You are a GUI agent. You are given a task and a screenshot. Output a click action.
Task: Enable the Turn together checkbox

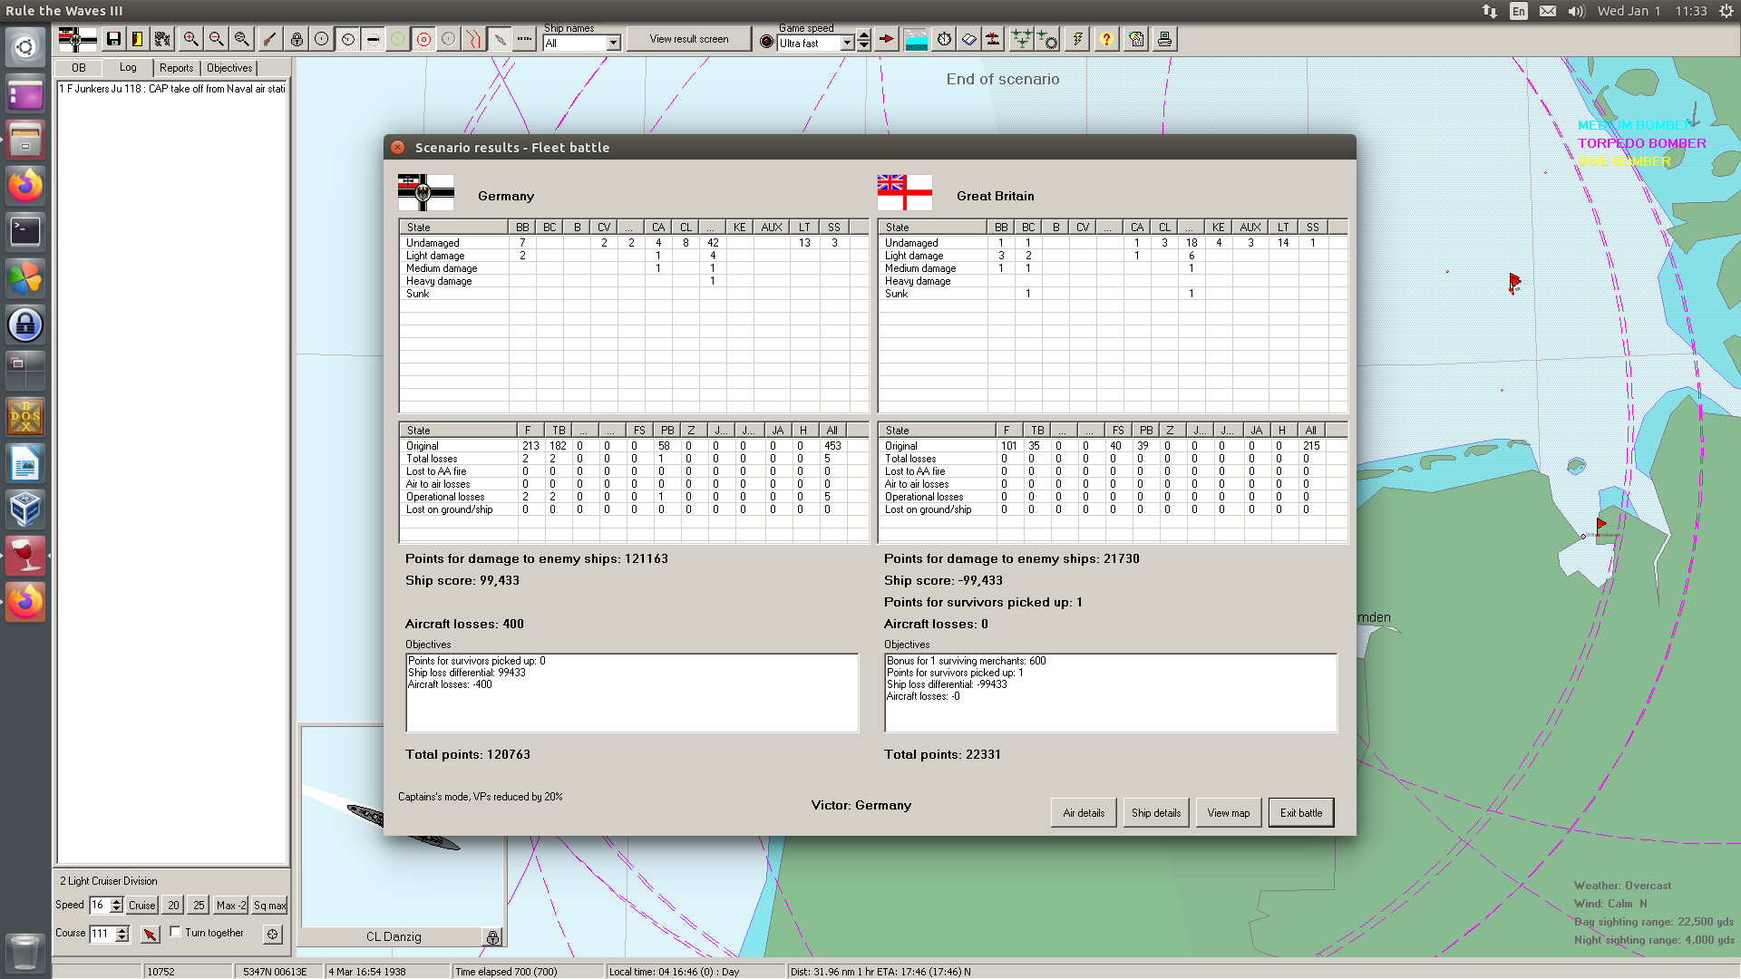click(x=176, y=932)
